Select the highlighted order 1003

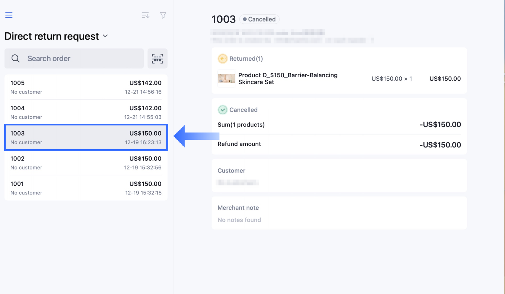pos(86,138)
